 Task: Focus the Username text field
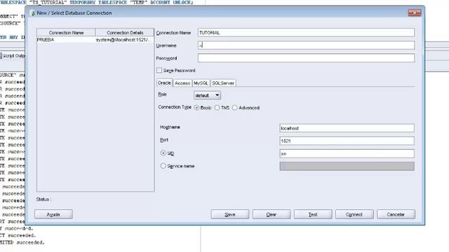click(306, 45)
